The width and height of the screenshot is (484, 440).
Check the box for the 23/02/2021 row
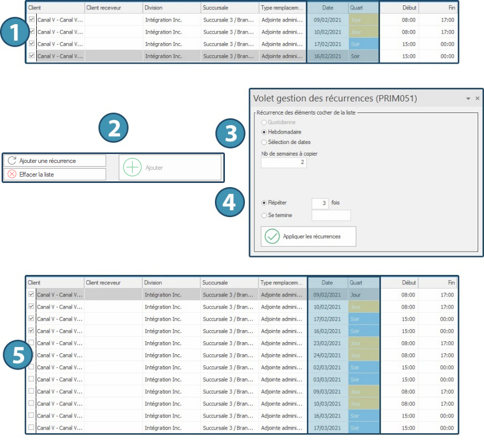(31, 343)
